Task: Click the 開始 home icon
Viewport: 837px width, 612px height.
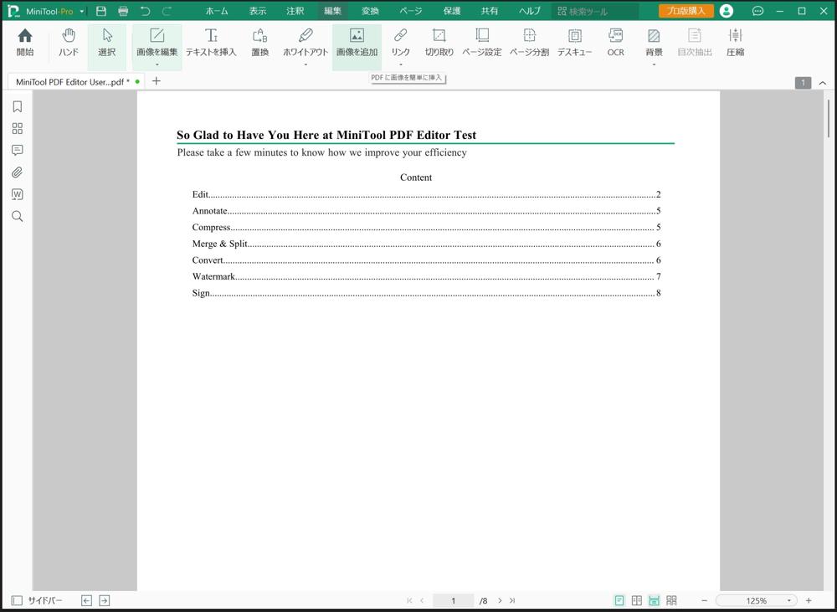Action: [x=24, y=43]
